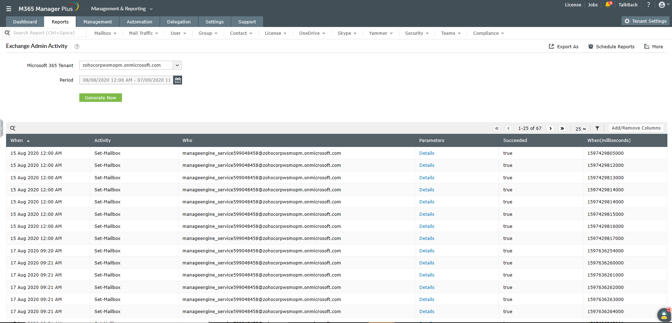
Task: Go to the Automation tab
Action: (x=139, y=22)
